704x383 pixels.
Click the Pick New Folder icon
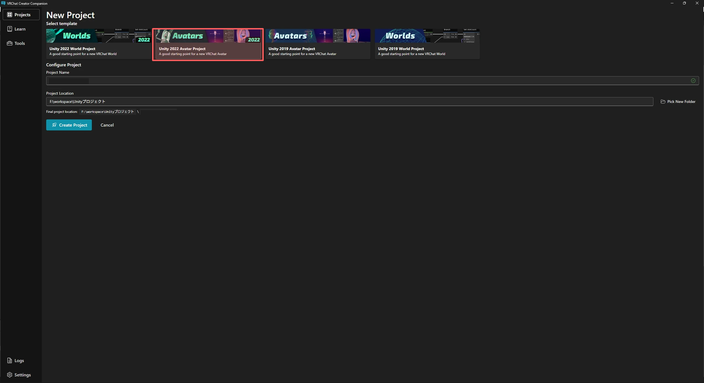662,101
